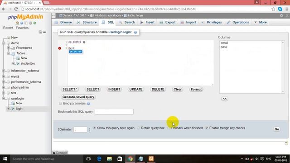Toggle Enable foreign key checks checkbox
290x163 pixels.
[207, 128]
